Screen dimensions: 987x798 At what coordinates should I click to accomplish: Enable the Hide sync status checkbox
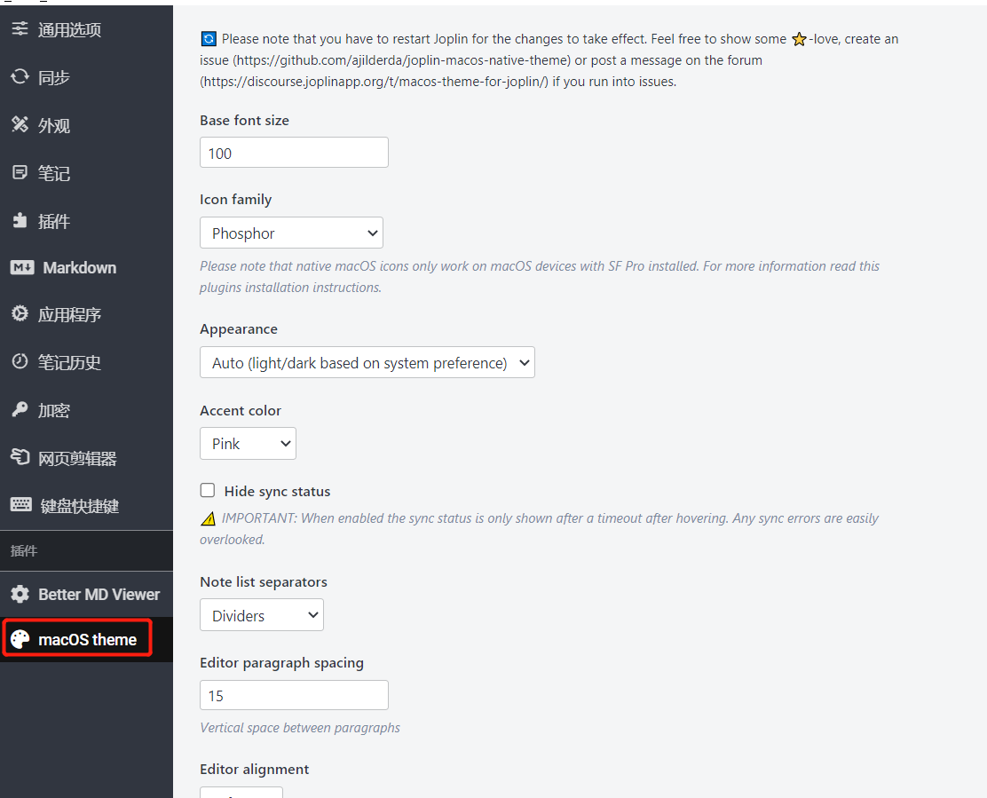[208, 491]
